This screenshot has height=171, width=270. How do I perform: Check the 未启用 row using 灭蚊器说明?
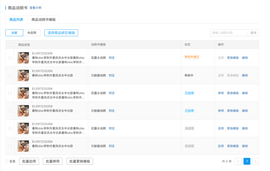pyautogui.click(x=10, y=146)
